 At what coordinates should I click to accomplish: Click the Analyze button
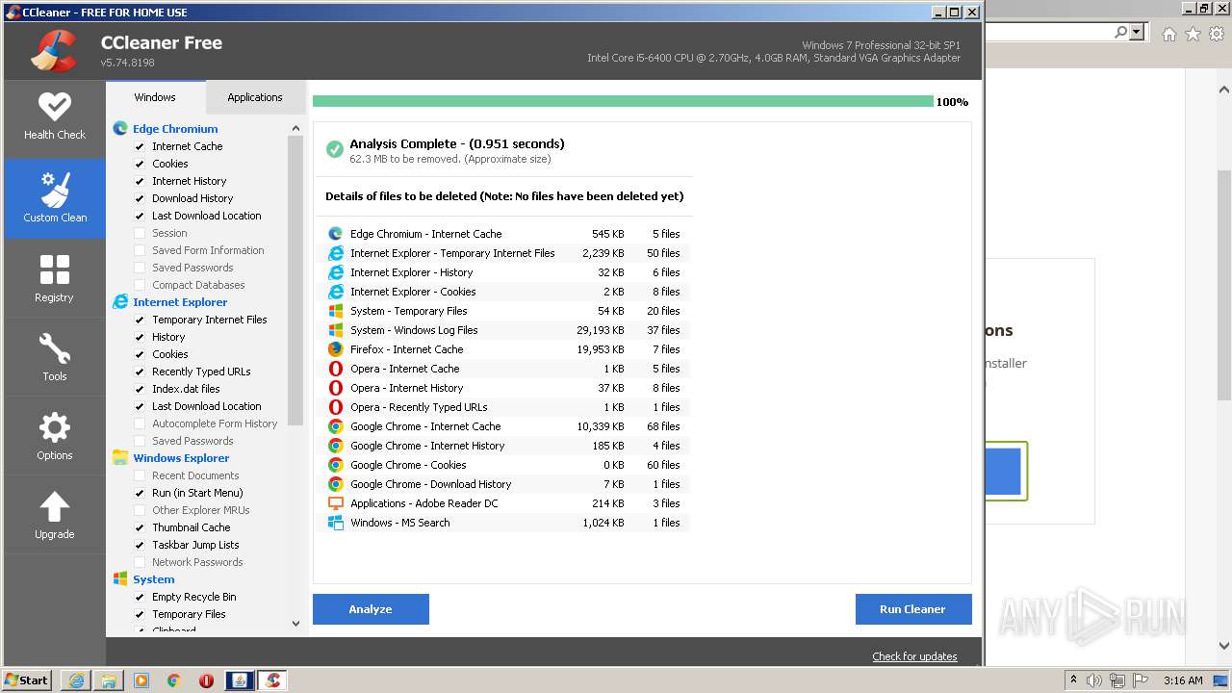371,609
